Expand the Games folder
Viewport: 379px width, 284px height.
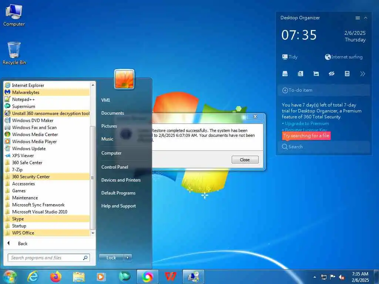click(x=47, y=190)
